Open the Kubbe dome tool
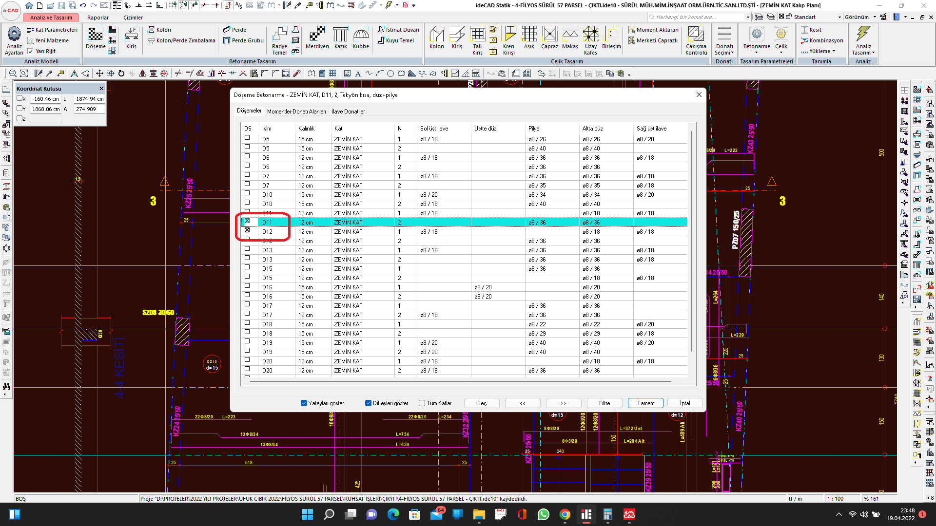 (x=361, y=38)
